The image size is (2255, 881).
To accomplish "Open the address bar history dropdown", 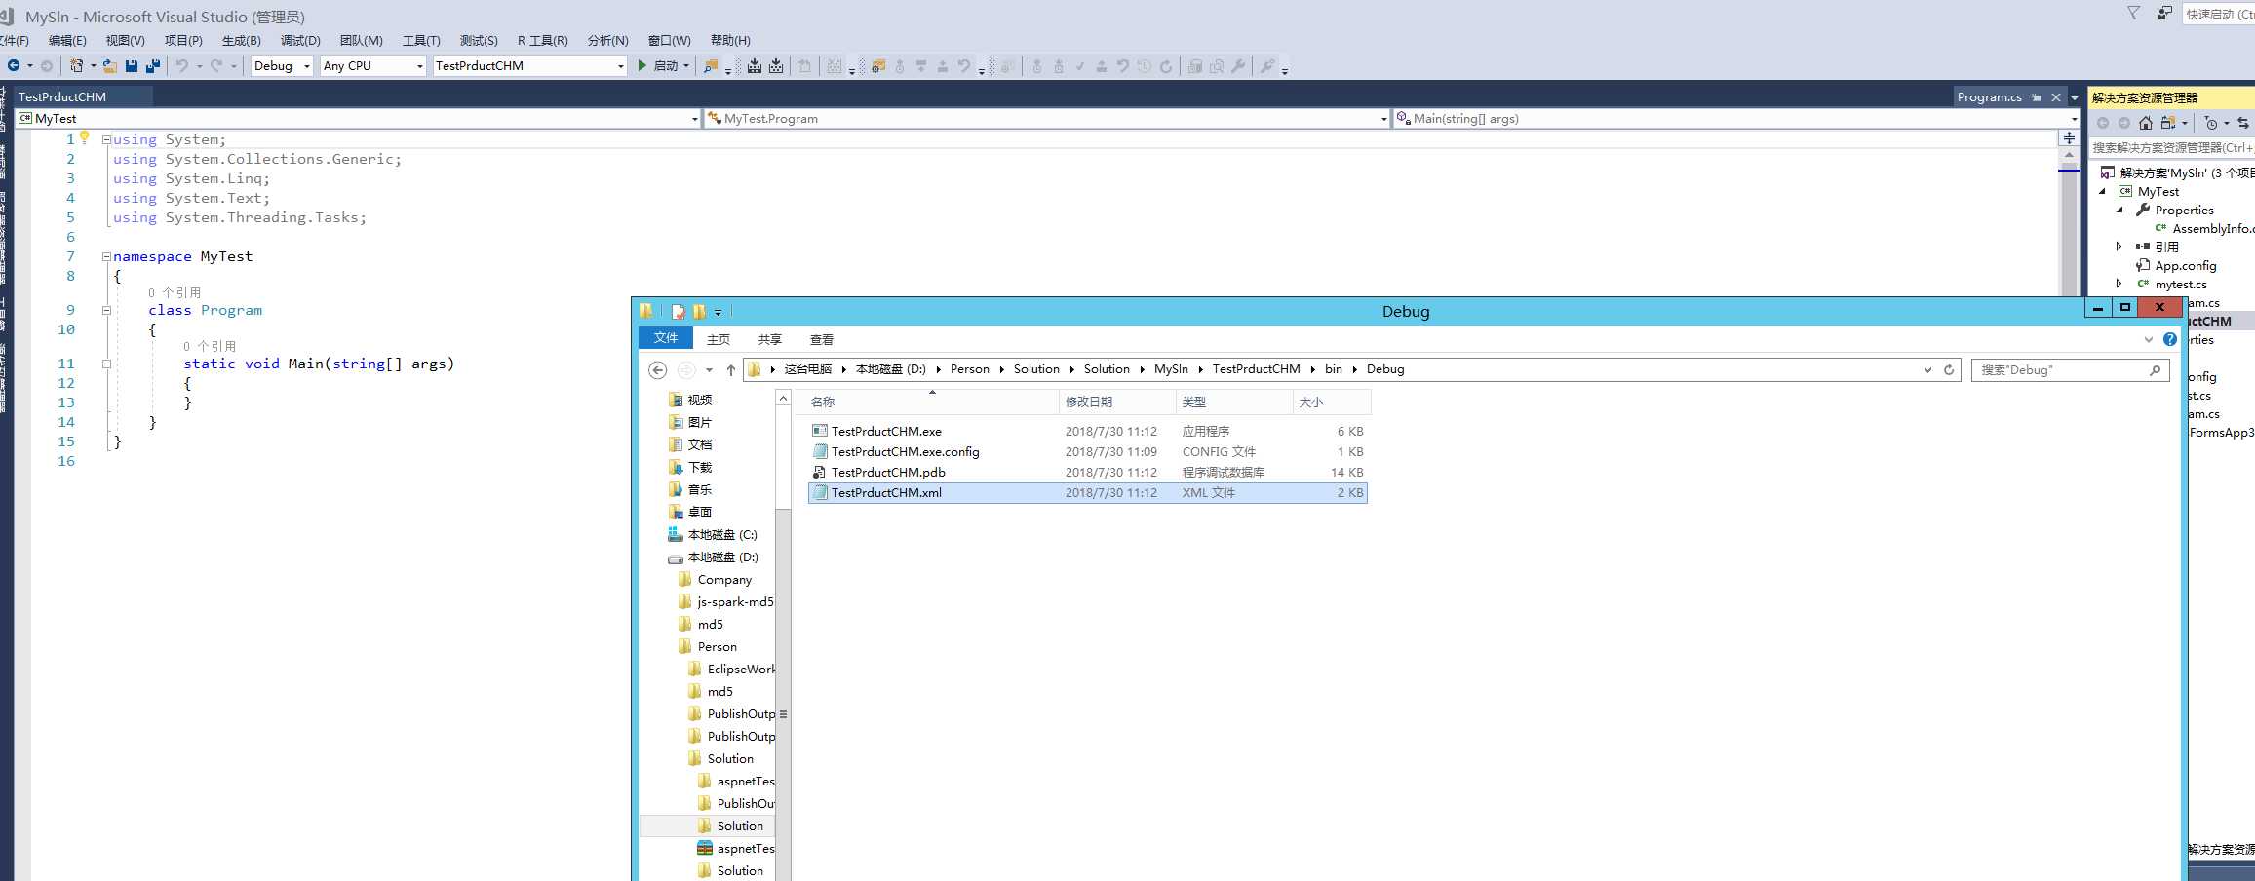I will point(1927,370).
